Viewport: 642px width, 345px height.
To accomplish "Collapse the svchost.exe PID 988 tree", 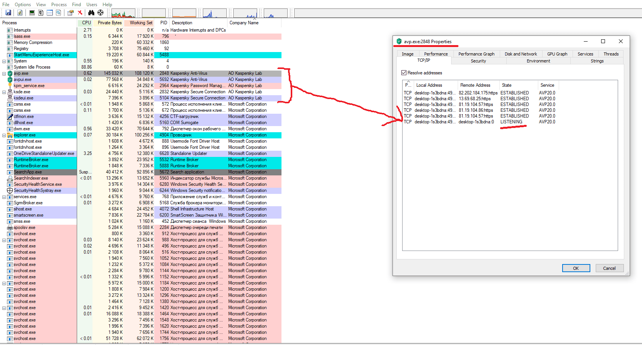I will point(4,240).
